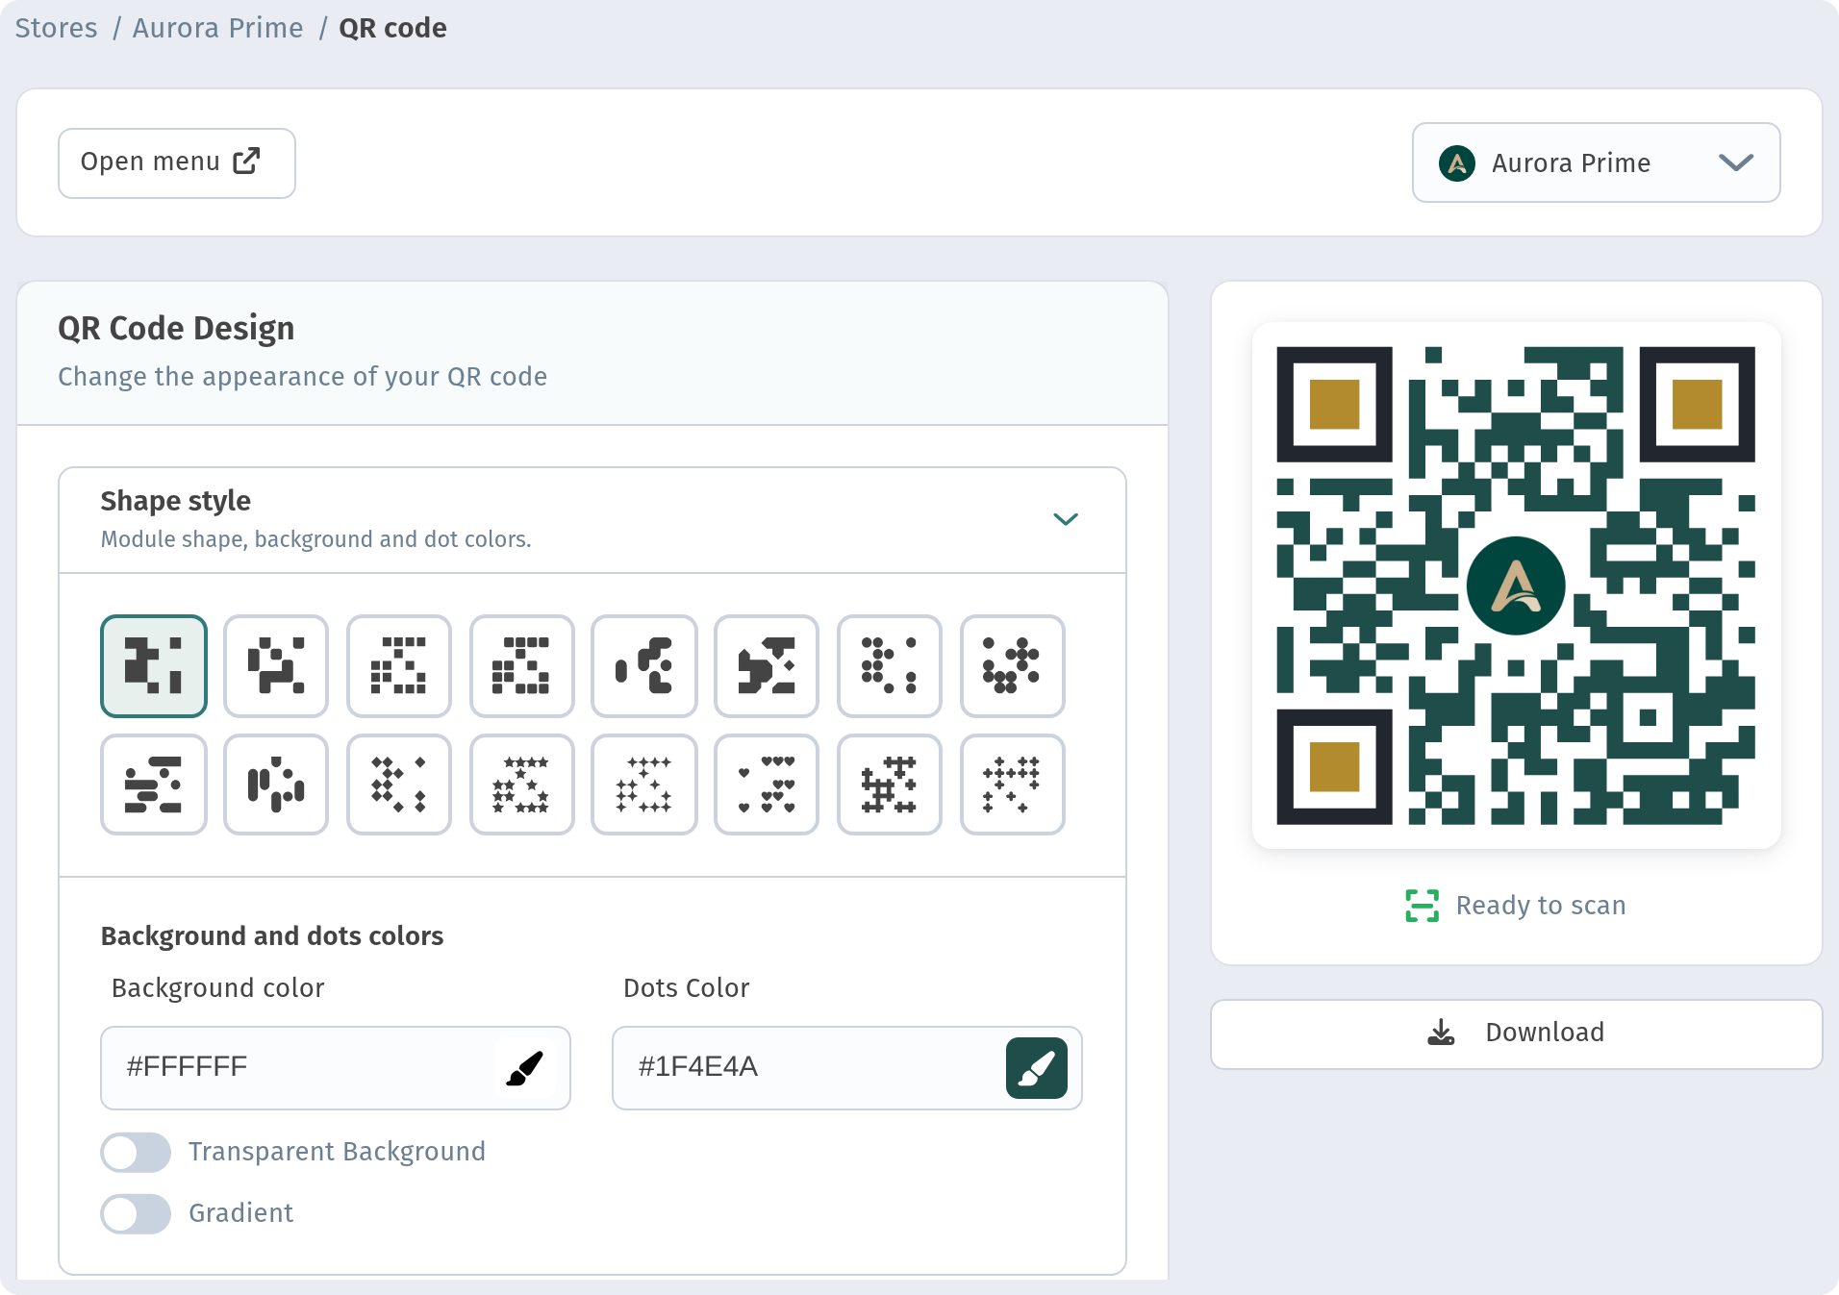Choose the connected rounded blob shape
The height and width of the screenshot is (1295, 1839).
tap(644, 666)
